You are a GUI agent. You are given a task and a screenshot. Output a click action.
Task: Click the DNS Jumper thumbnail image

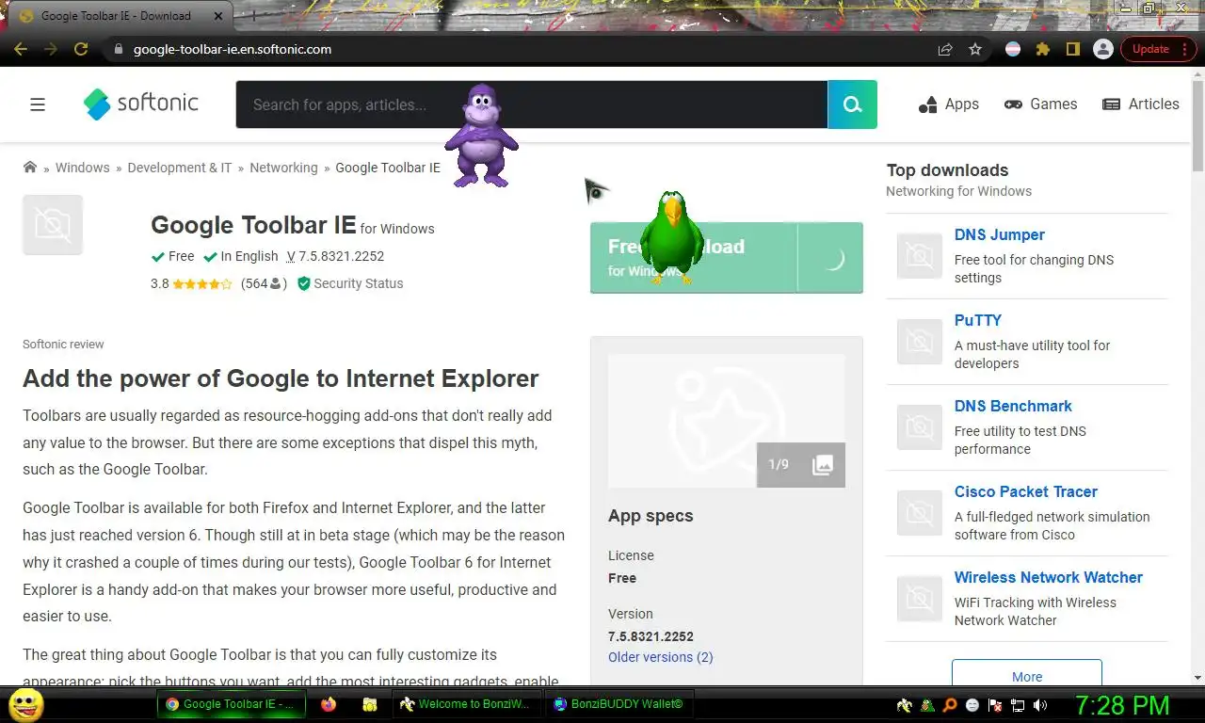click(919, 255)
